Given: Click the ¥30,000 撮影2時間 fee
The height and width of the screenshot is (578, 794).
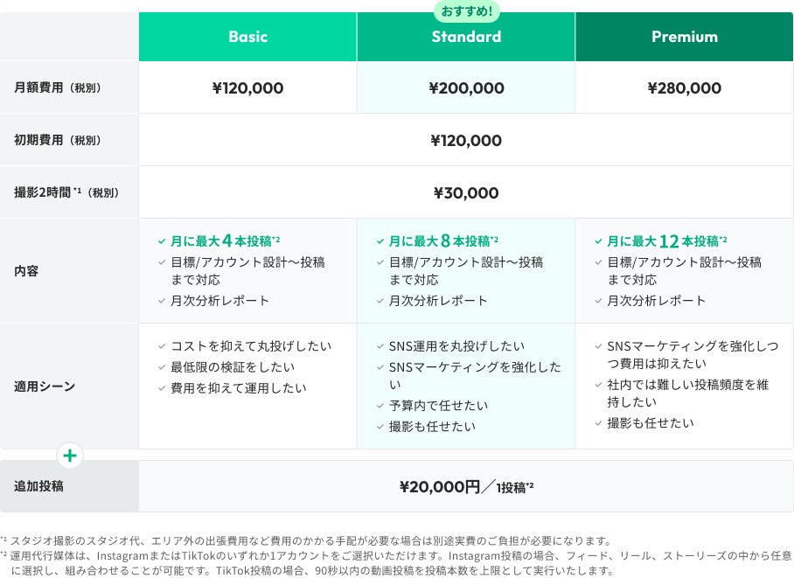Looking at the screenshot, I should point(466,193).
